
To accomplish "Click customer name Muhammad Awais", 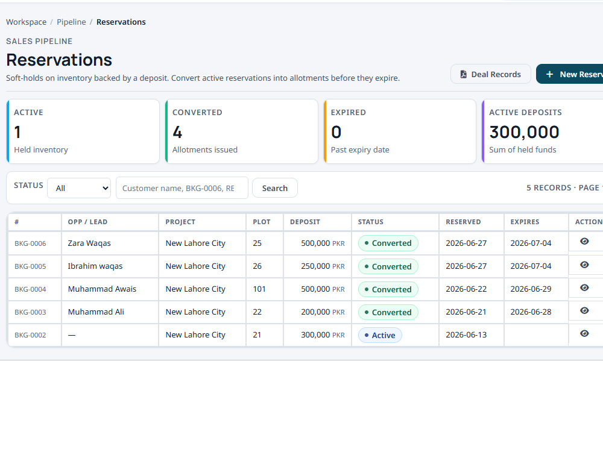I will [102, 289].
